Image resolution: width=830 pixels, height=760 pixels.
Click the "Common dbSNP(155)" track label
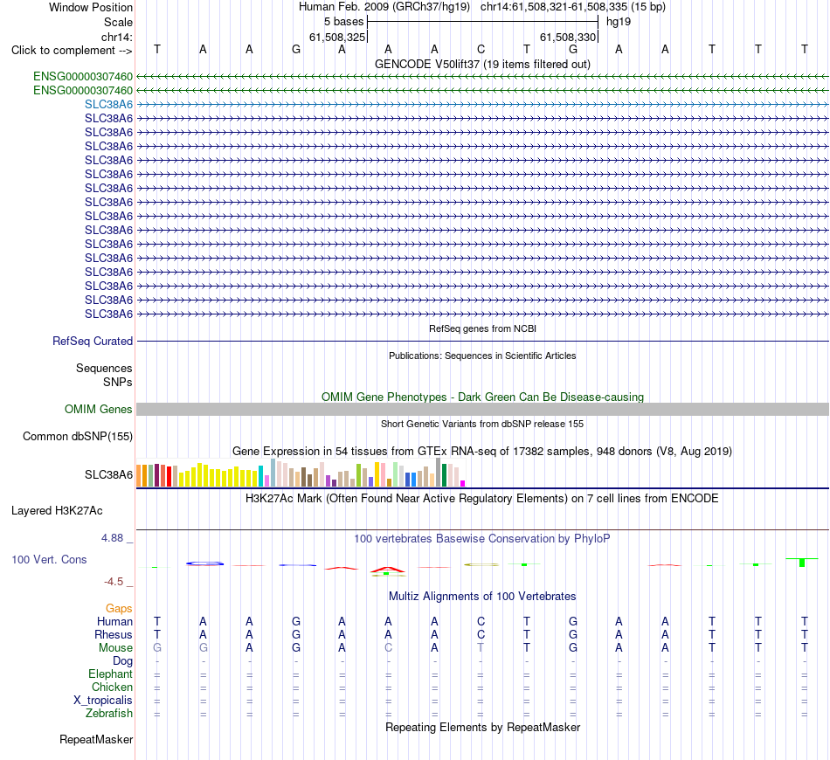tap(77, 436)
